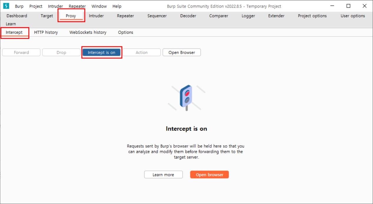Minimize the Burp Suite window
The width and height of the screenshot is (373, 204).
(x=332, y=6)
